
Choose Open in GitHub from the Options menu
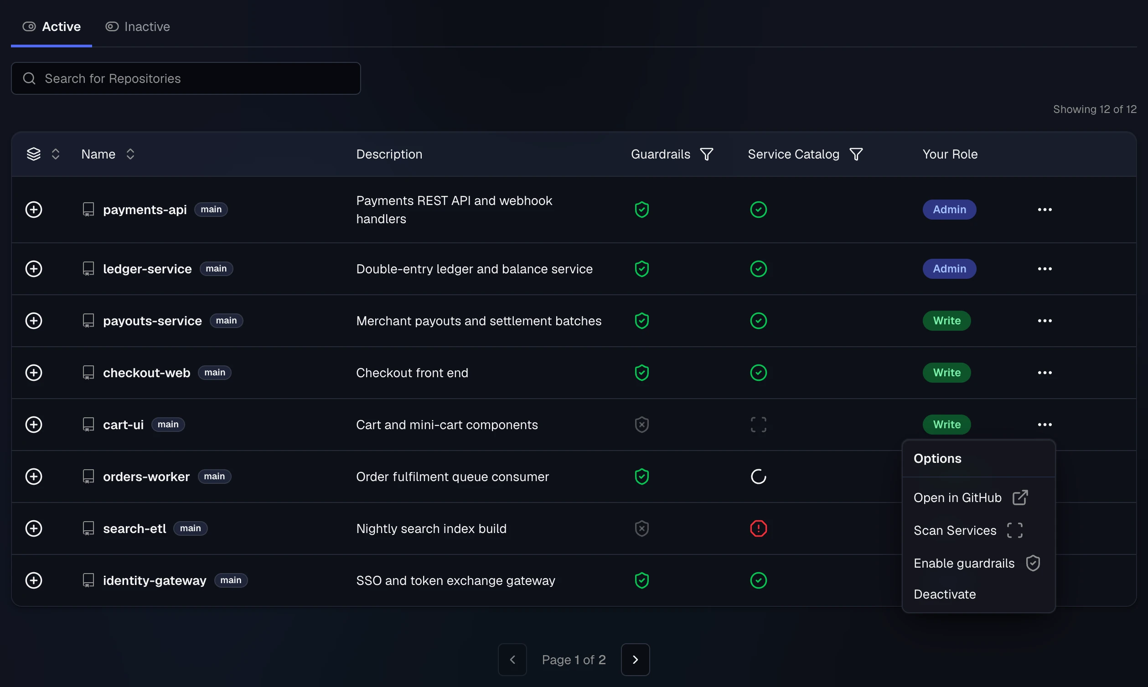pyautogui.click(x=978, y=497)
